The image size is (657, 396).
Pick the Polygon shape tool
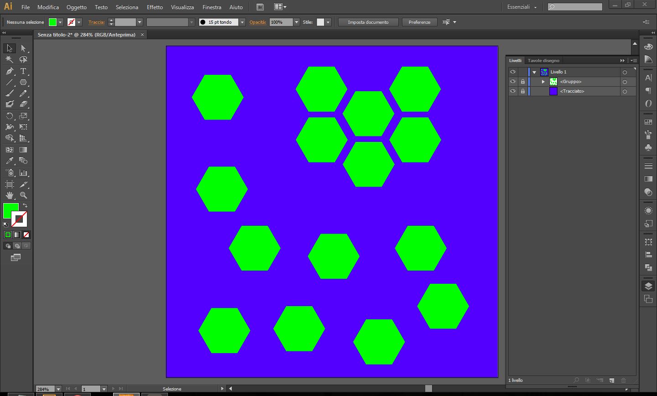23,83
